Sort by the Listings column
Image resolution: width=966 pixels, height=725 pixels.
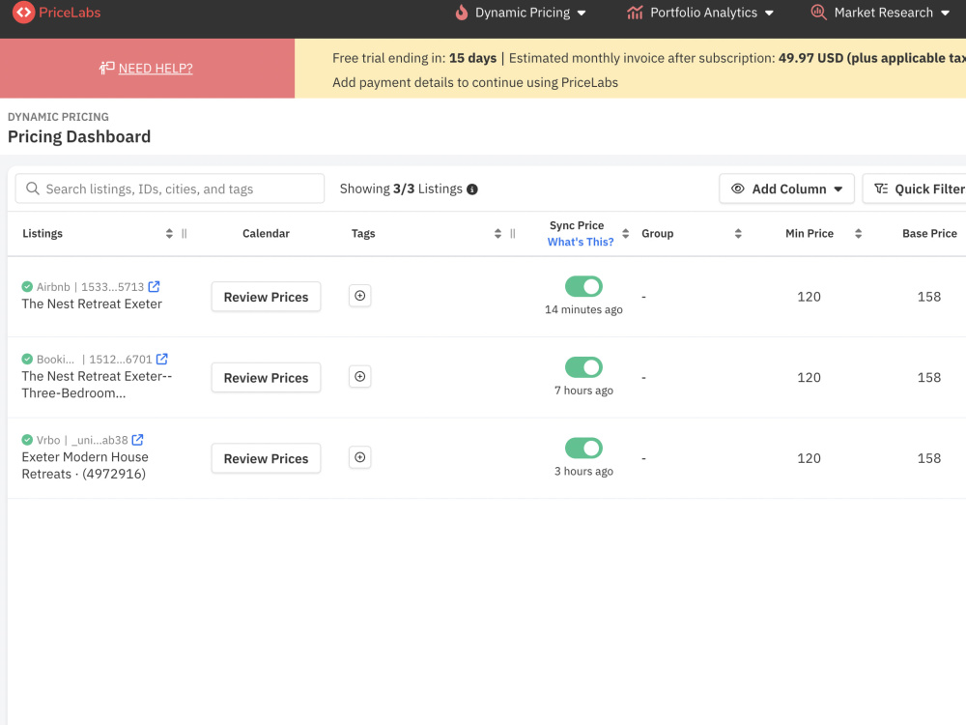click(169, 234)
